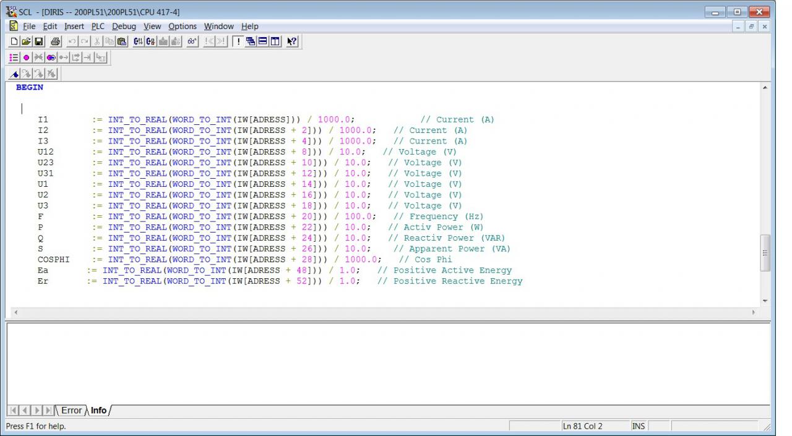Toggle the bookmark flag icon

point(14,74)
